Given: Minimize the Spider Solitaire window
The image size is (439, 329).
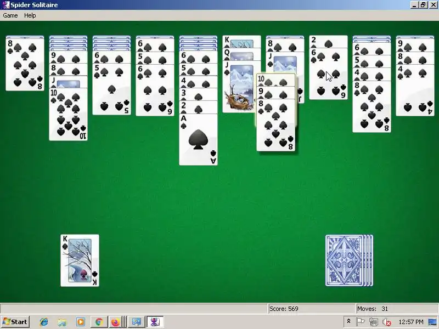Looking at the screenshot, I should [414, 5].
